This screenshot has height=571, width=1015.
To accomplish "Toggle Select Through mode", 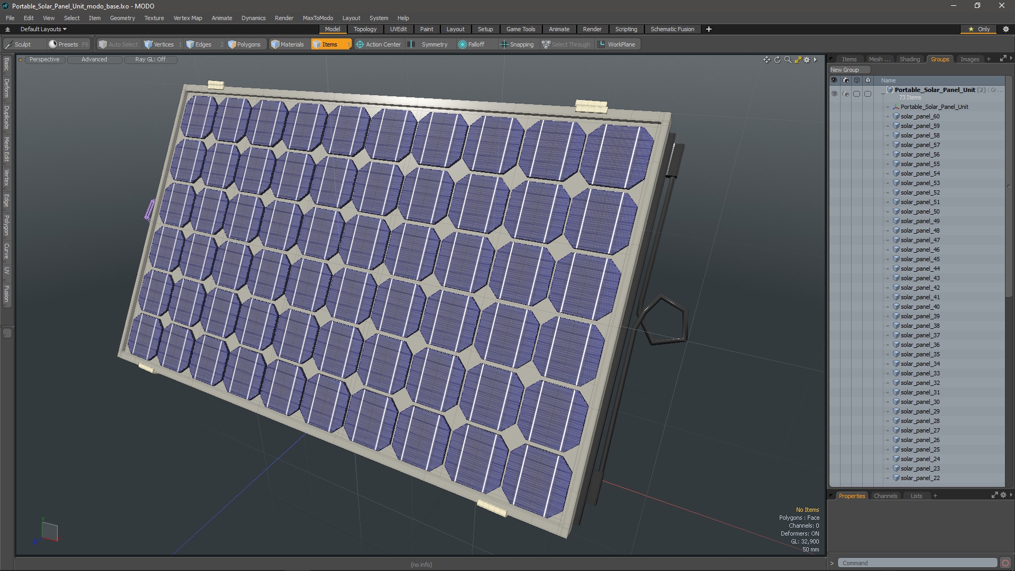I will [566, 44].
